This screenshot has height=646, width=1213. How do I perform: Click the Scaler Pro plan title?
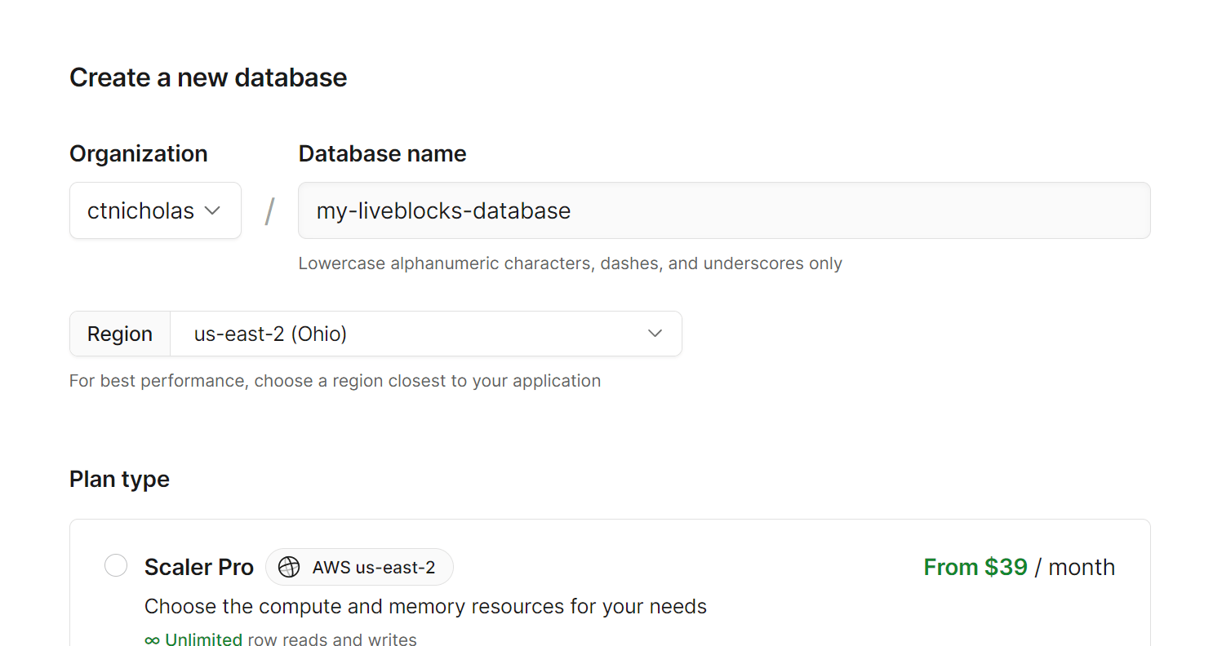(198, 566)
